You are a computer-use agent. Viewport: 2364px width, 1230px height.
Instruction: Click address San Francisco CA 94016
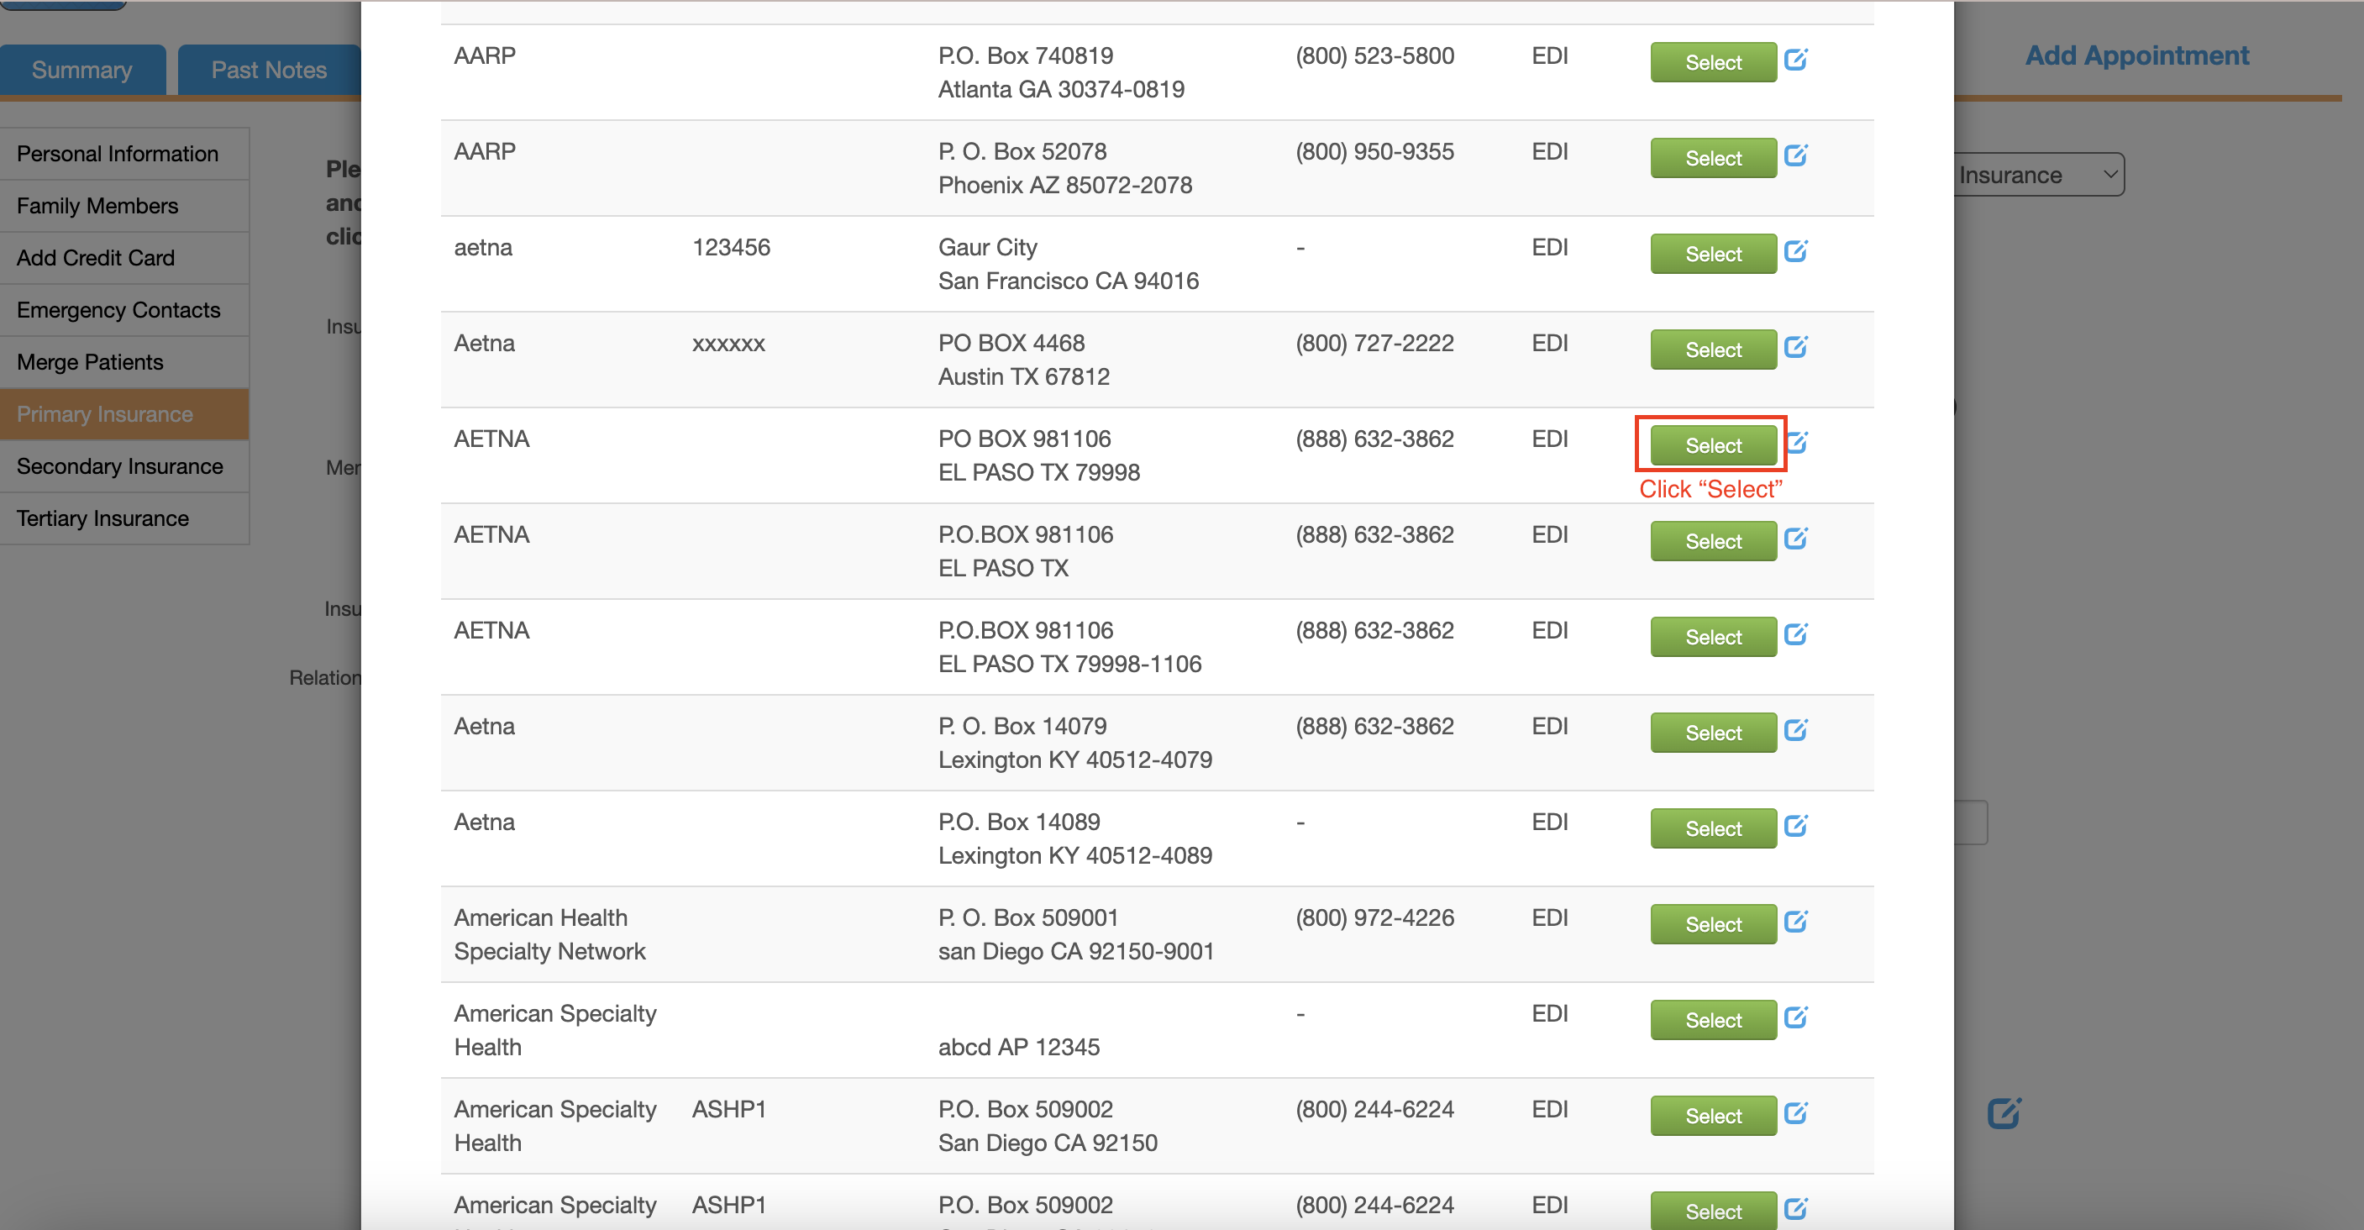coord(1069,281)
